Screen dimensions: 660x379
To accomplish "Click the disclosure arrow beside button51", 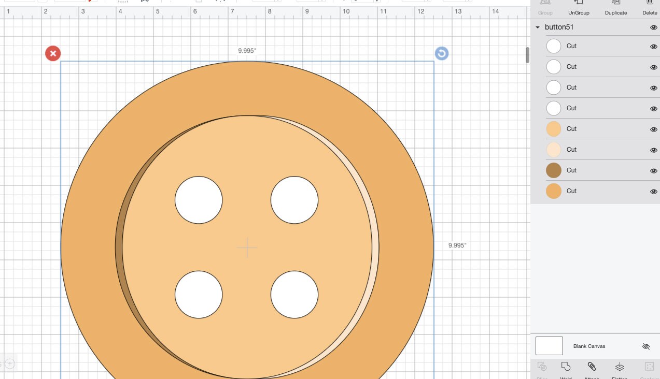I will (537, 27).
